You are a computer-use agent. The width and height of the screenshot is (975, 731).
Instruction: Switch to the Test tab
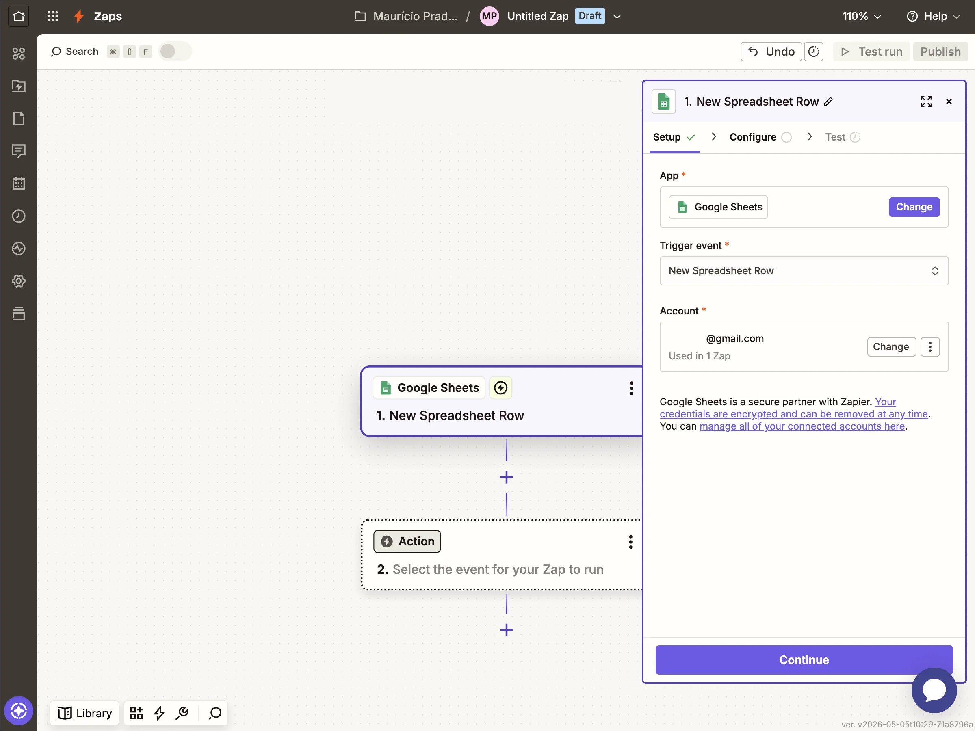pos(842,137)
